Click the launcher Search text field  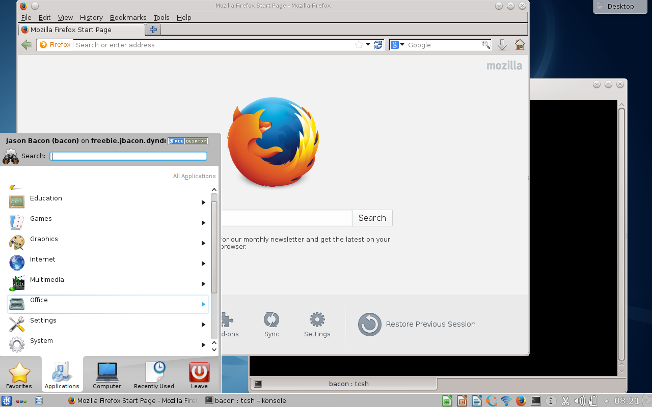click(x=128, y=156)
